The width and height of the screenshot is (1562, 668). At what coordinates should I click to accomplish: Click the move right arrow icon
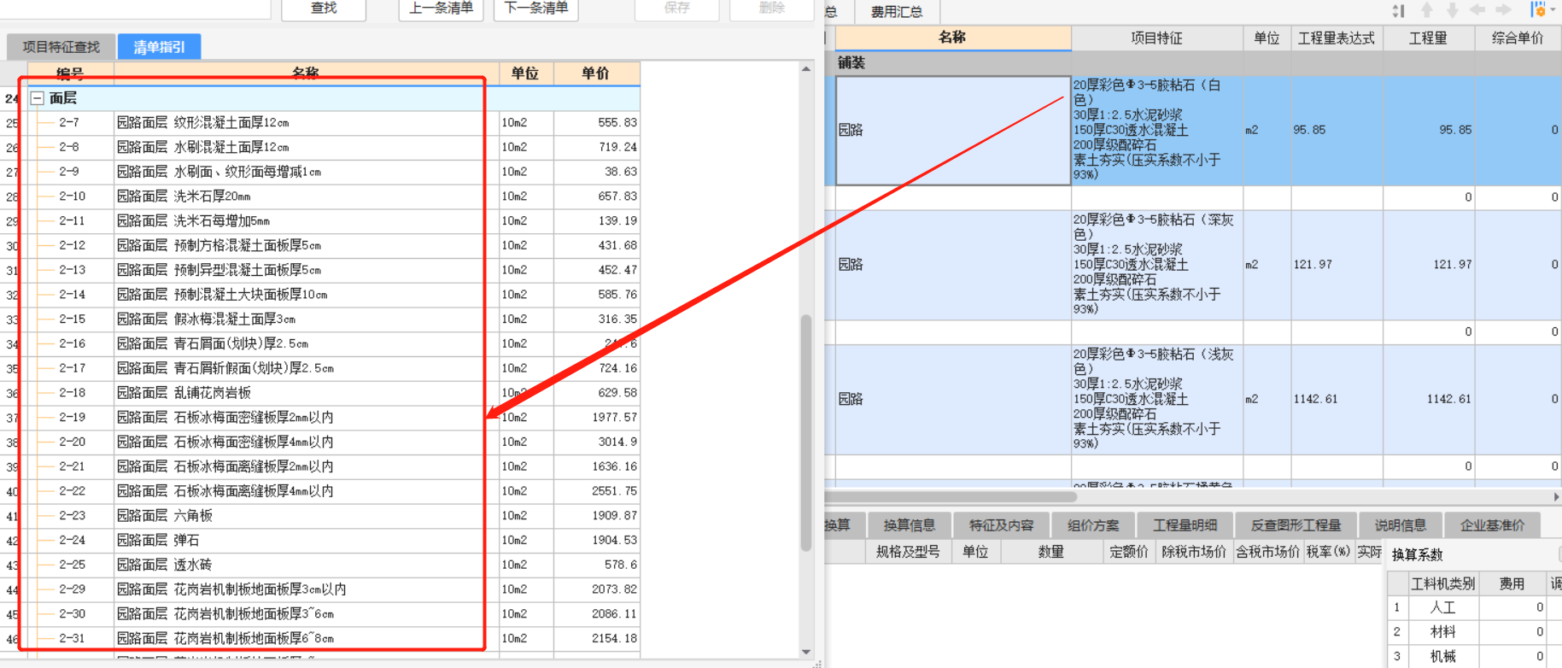(x=1504, y=10)
